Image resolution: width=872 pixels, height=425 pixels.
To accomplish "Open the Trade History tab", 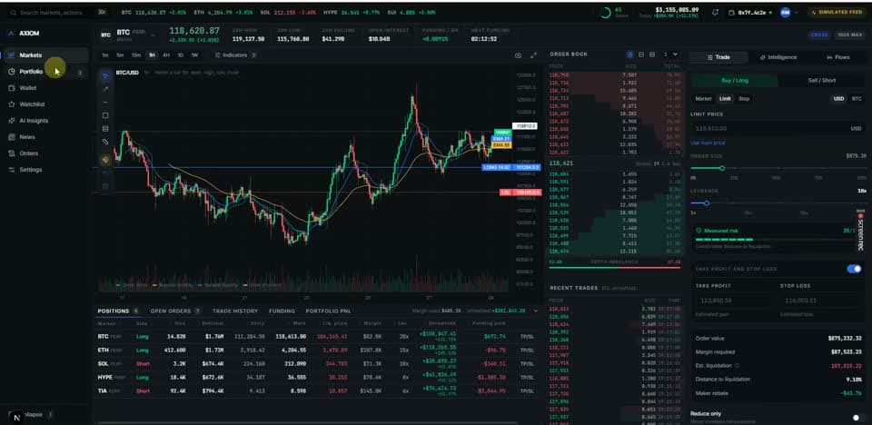I will click(x=234, y=311).
